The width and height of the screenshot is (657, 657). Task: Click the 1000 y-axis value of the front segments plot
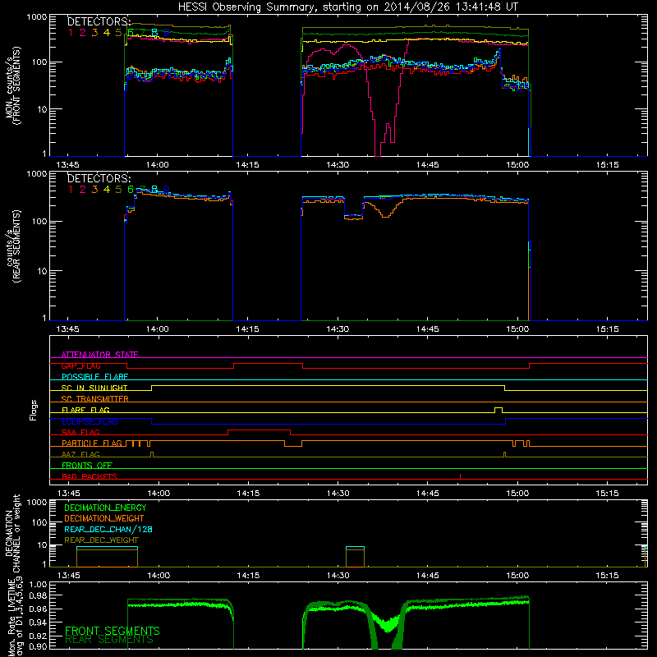pos(37,17)
